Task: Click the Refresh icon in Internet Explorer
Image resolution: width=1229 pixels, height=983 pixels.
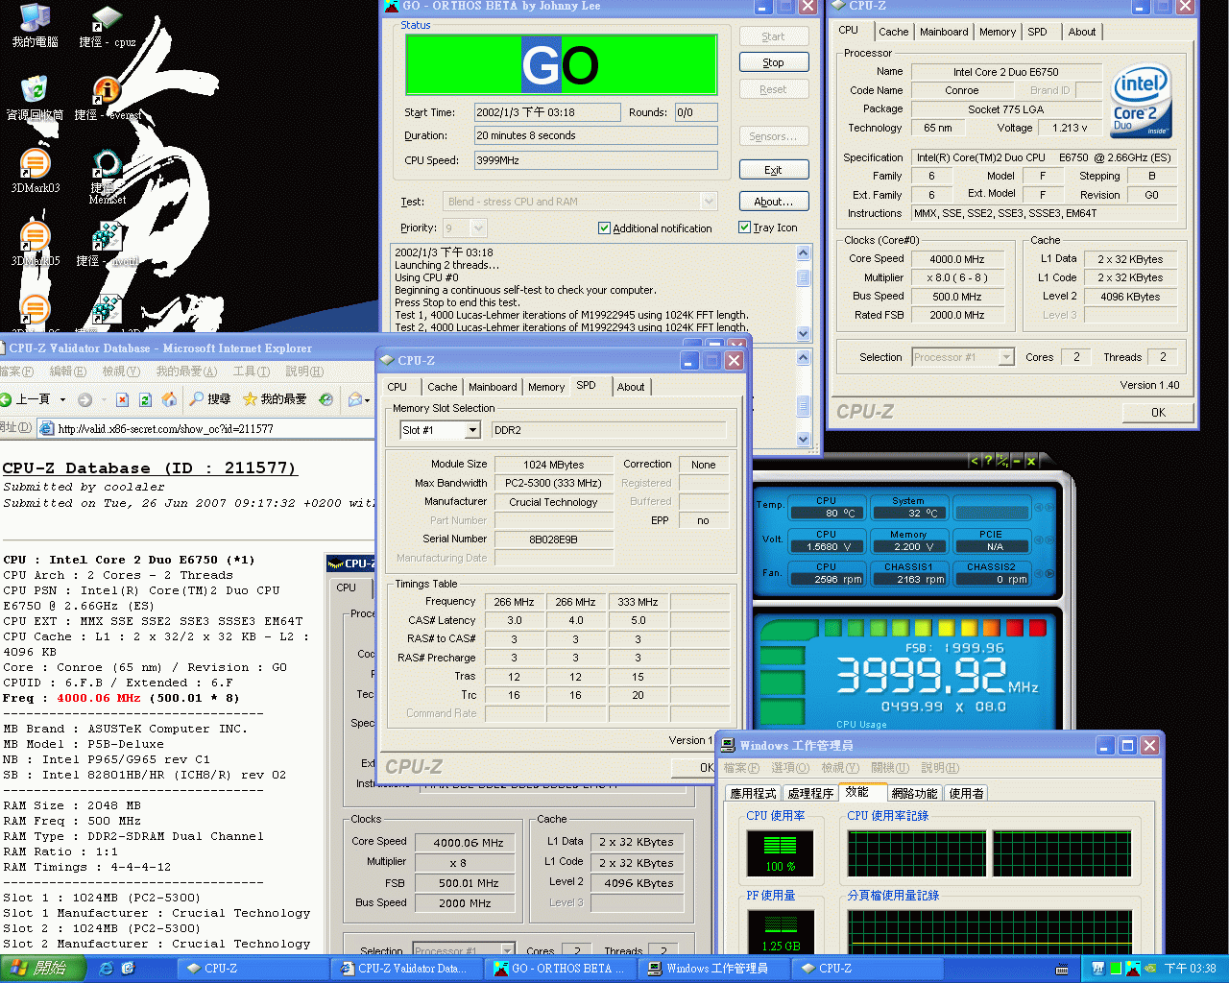Action: point(145,399)
